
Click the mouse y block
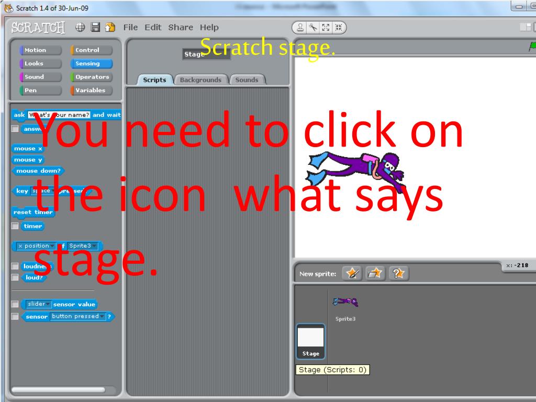(x=28, y=160)
